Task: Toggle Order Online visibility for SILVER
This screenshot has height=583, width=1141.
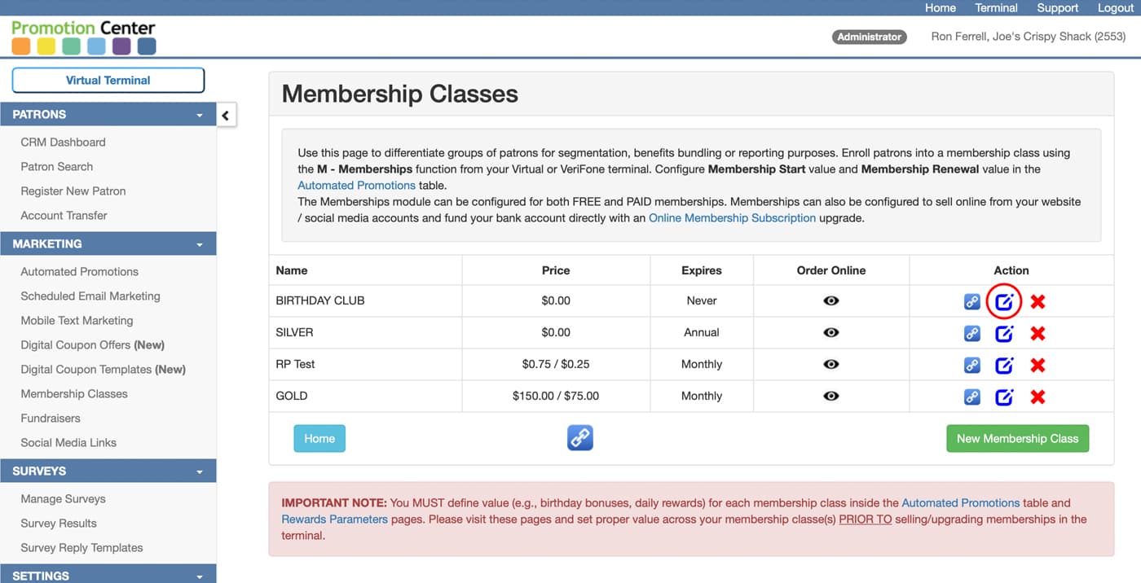Action: click(x=830, y=332)
